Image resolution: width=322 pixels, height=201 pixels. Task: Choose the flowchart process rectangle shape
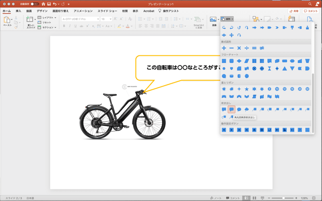click(x=224, y=61)
